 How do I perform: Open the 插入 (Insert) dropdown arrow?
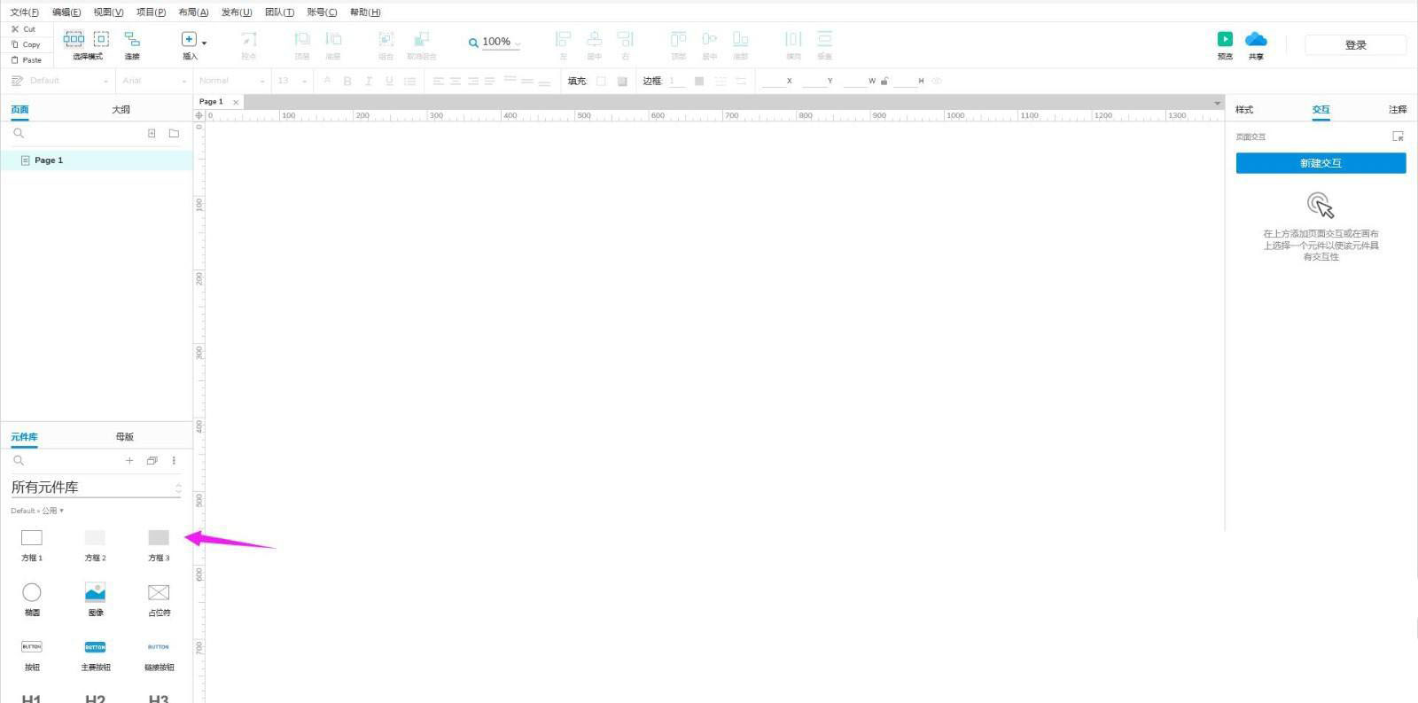[x=205, y=43]
